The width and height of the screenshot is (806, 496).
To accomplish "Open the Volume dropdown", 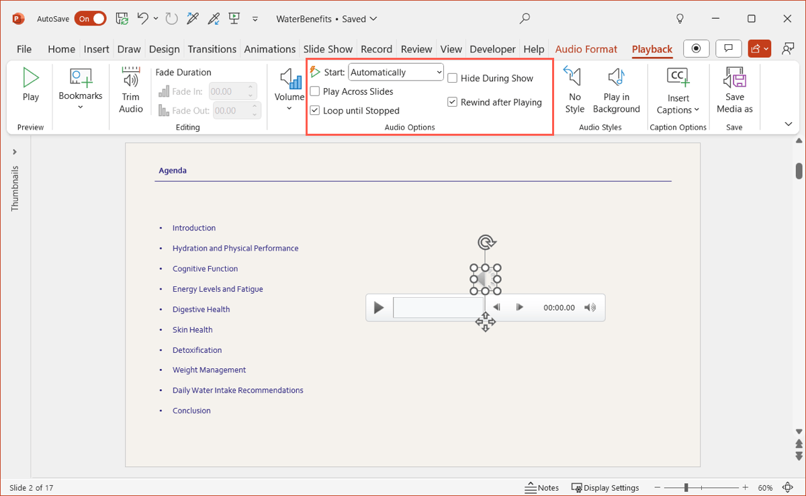I will coord(289,89).
